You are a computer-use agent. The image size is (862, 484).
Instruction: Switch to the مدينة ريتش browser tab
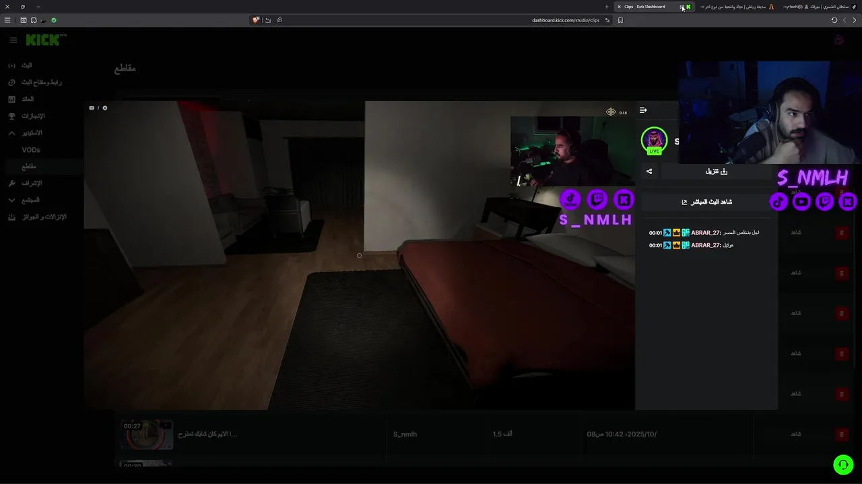tap(737, 7)
